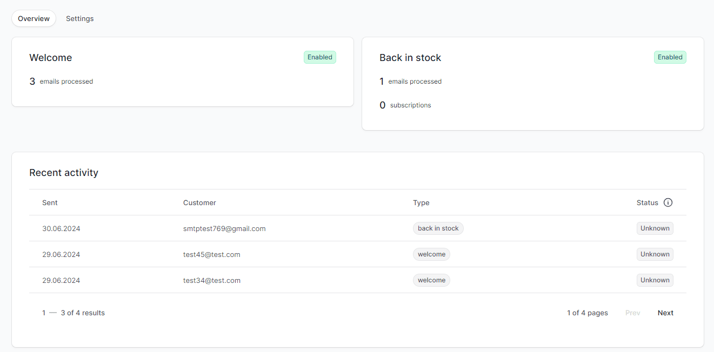This screenshot has width=714, height=352.
Task: Click the welcome badge in test45@test.com row
Action: (x=431, y=254)
